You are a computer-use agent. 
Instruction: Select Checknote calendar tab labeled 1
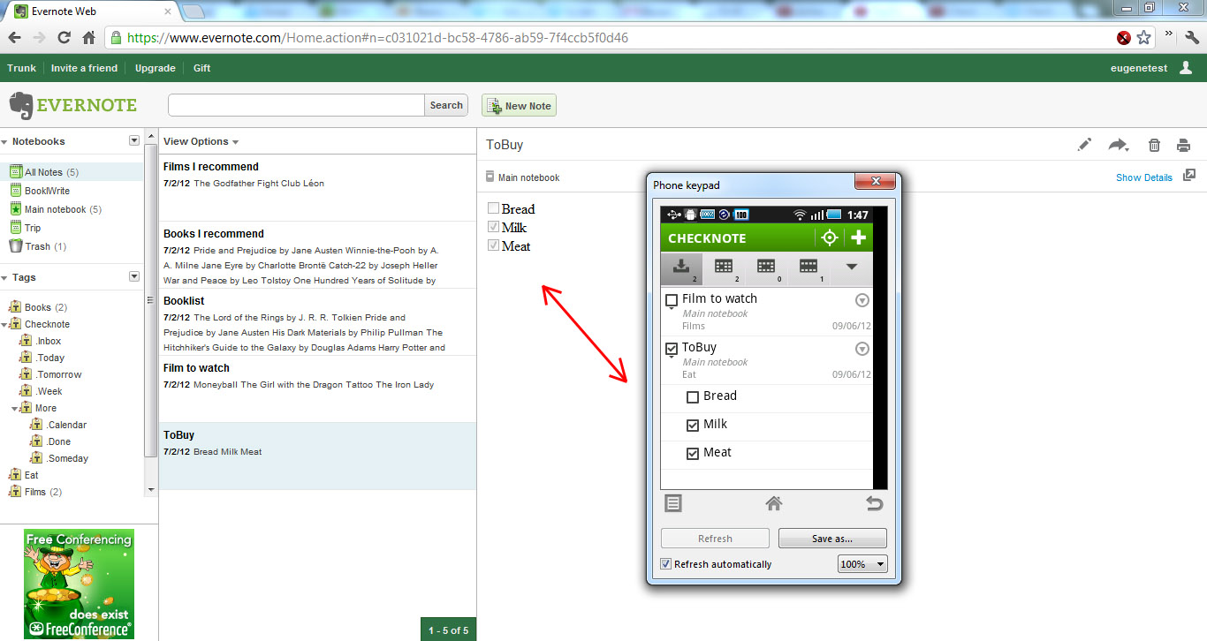pyautogui.click(x=809, y=268)
